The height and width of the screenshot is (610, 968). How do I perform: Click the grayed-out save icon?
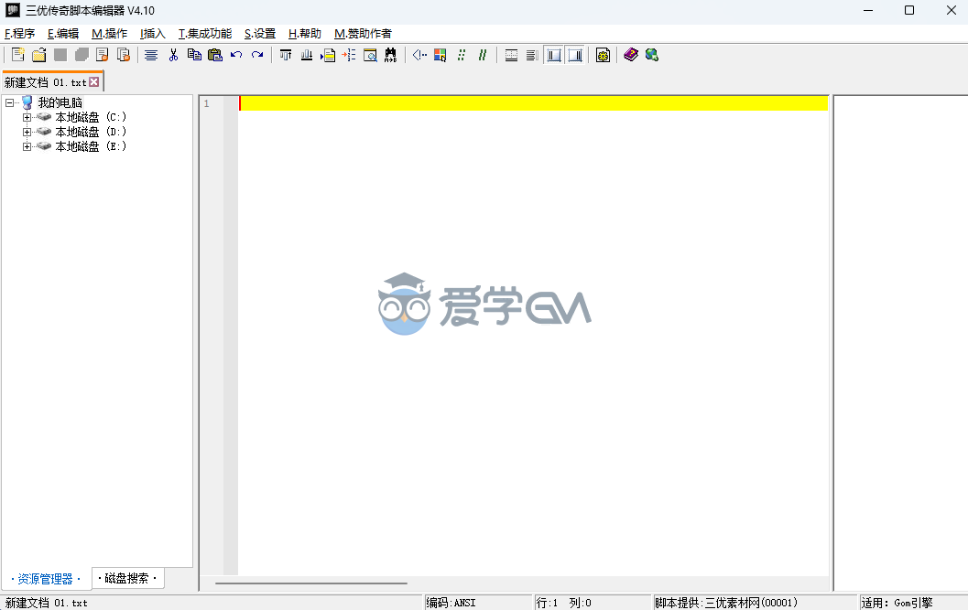click(60, 55)
